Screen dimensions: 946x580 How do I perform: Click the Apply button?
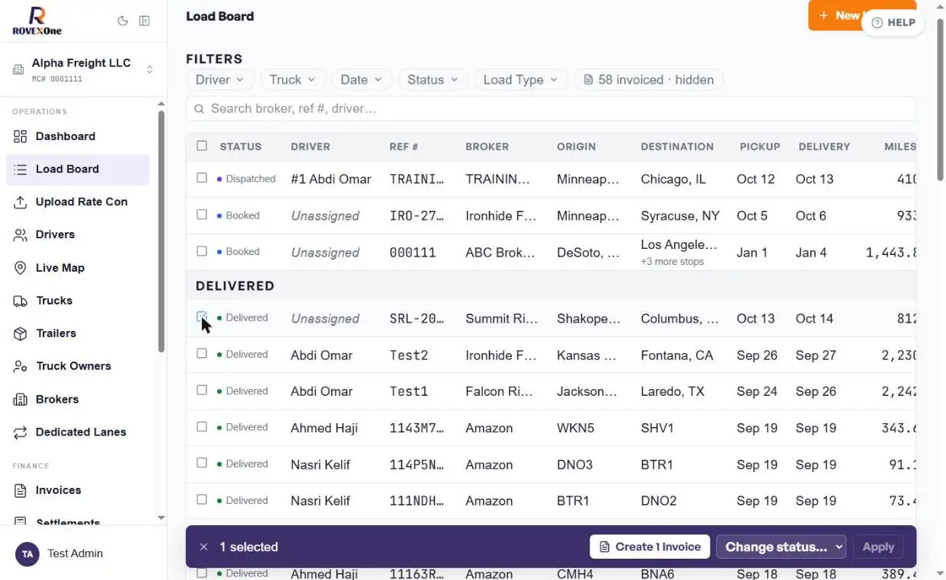click(878, 547)
